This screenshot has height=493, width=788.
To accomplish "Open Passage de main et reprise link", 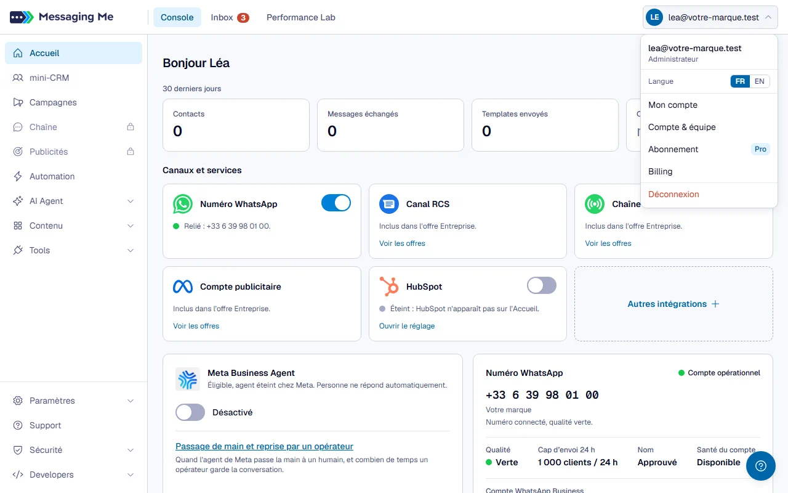I will click(x=264, y=446).
